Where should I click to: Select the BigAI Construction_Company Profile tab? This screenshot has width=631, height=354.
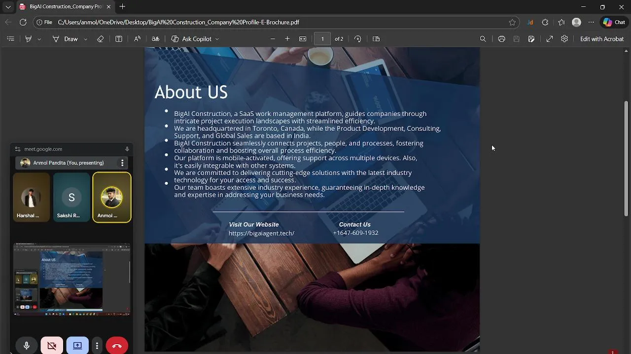65,7
